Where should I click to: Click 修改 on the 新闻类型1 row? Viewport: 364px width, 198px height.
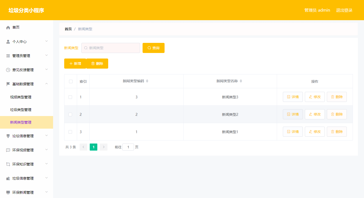315,131
